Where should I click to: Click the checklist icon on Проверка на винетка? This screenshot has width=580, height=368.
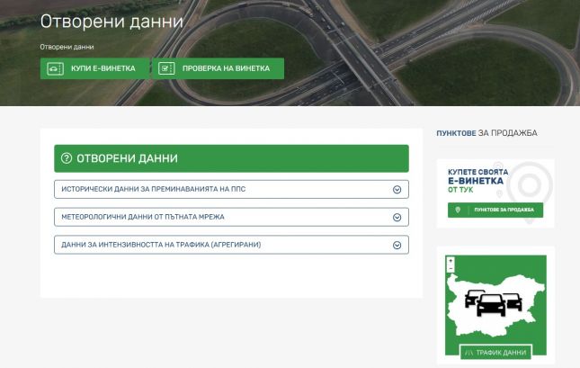tap(165, 68)
